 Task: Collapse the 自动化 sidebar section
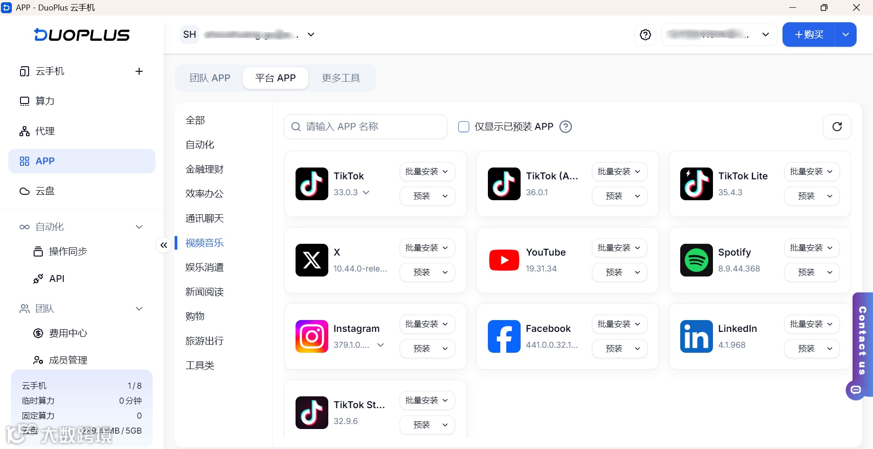pos(139,227)
